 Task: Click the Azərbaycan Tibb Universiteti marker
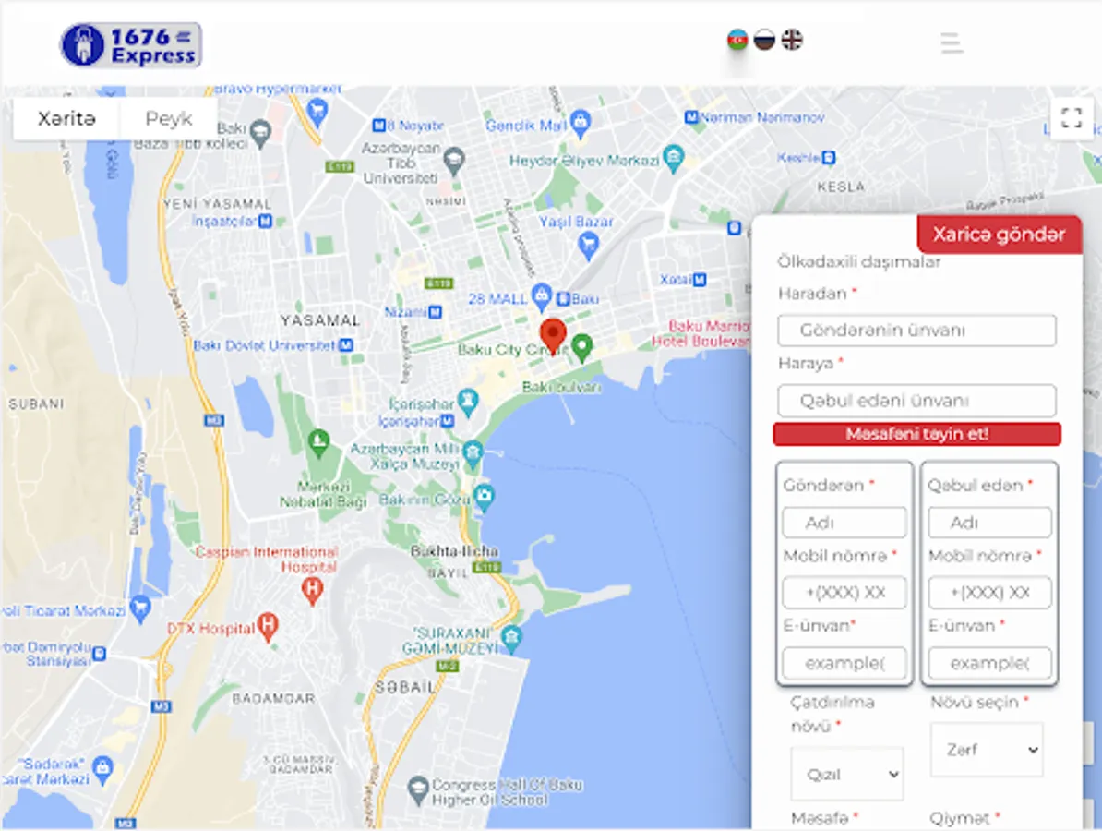[x=454, y=161]
